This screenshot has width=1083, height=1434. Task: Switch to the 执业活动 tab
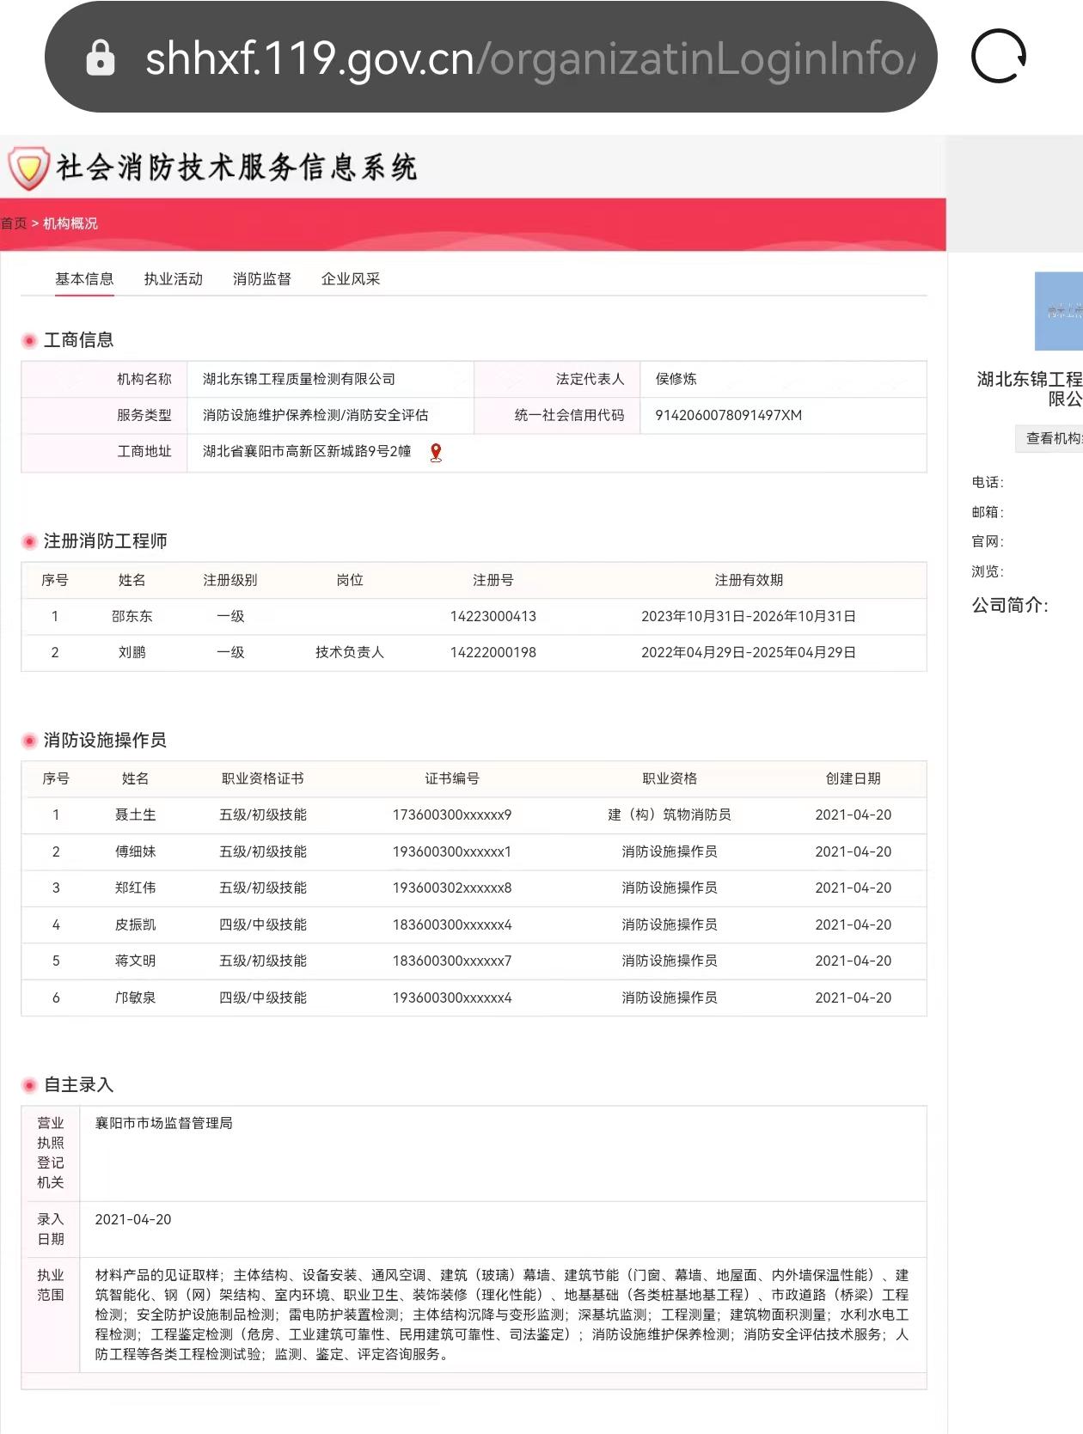(x=173, y=278)
